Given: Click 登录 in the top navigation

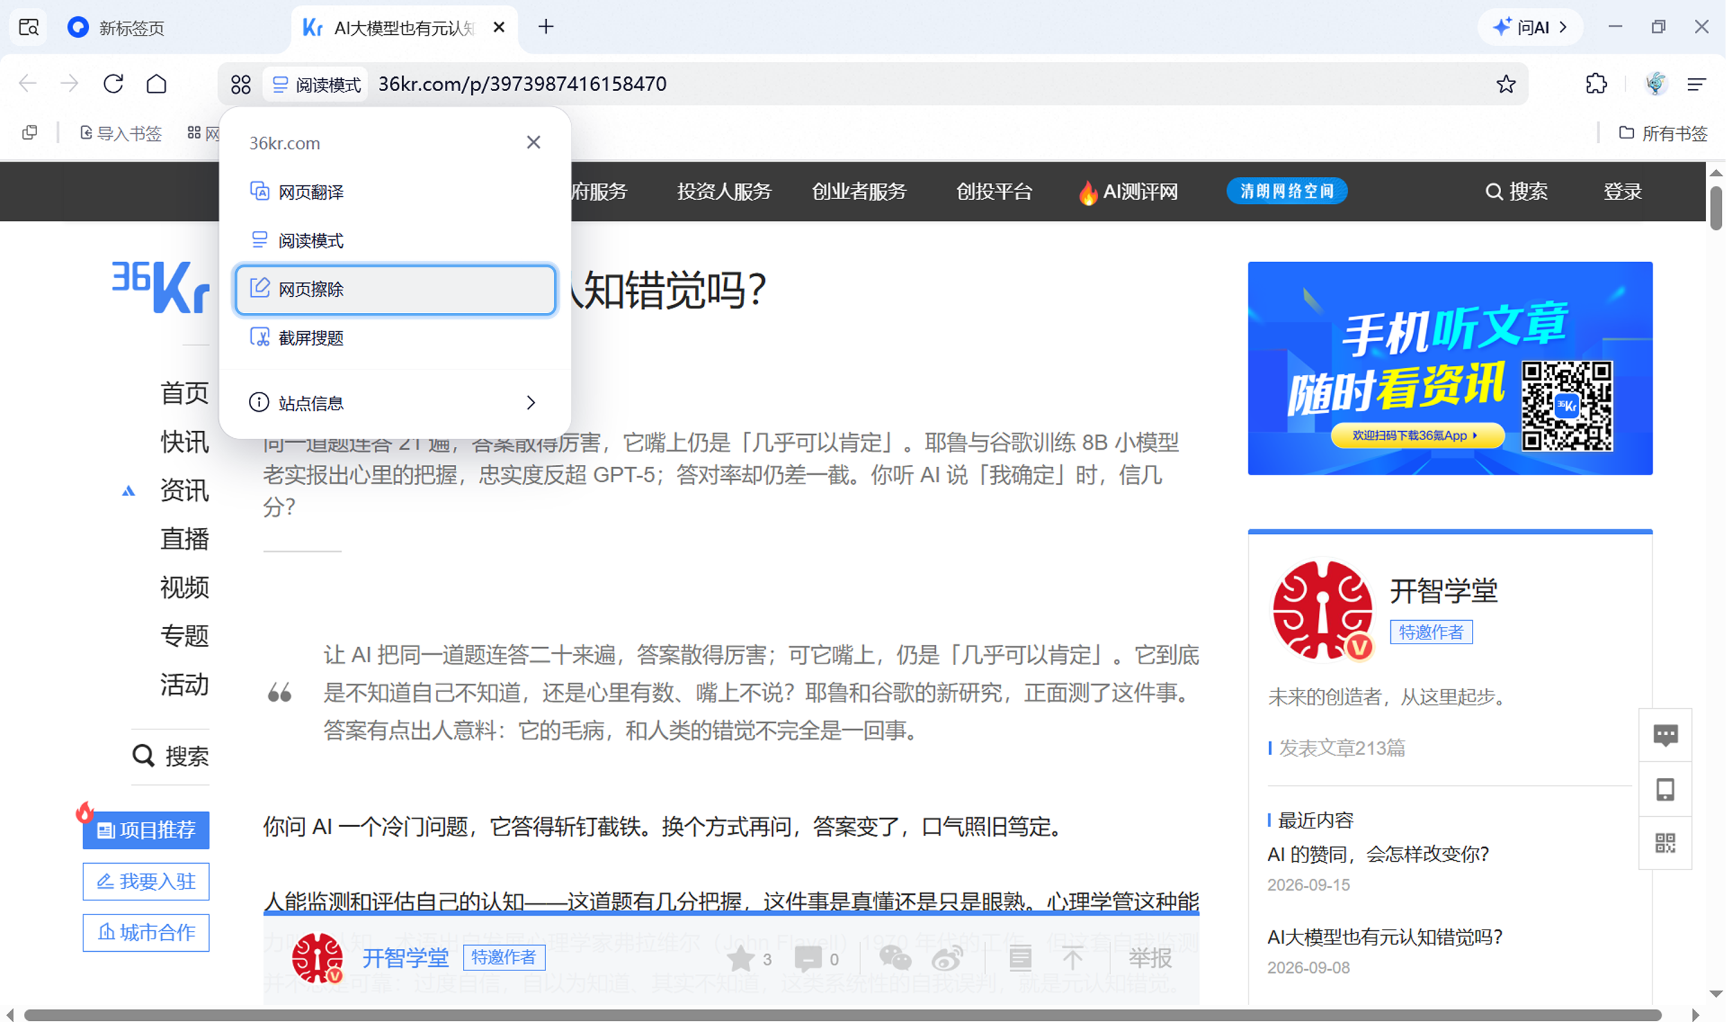Looking at the screenshot, I should [1623, 191].
